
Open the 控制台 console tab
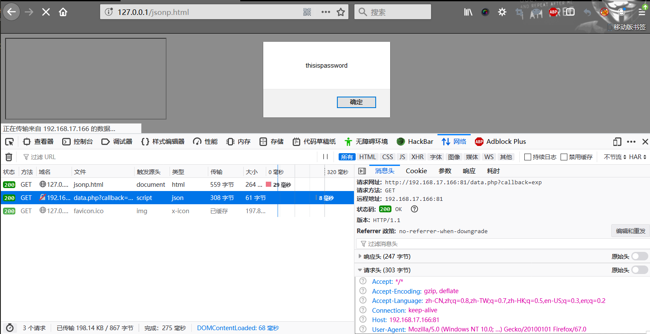pos(78,142)
